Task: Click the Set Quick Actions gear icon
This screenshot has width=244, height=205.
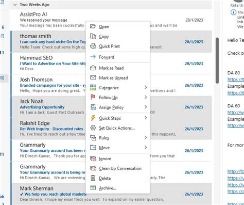Action: click(93, 128)
